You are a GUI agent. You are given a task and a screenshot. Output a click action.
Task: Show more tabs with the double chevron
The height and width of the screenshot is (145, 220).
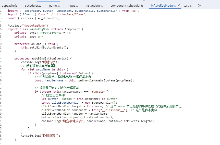coord(200,5)
